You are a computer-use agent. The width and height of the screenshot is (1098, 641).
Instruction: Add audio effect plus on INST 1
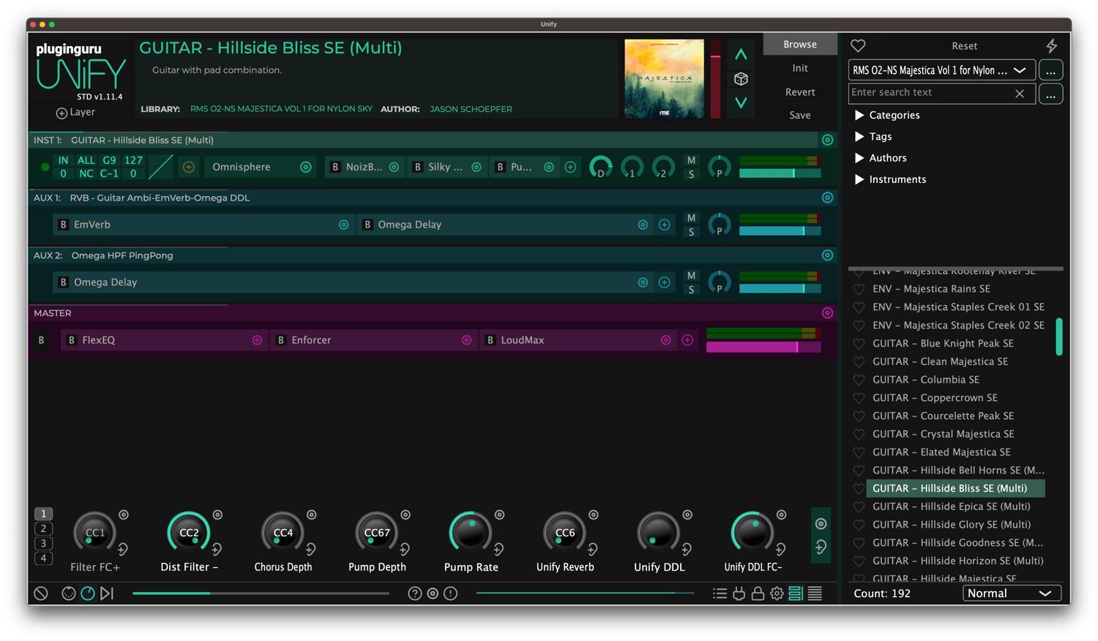click(x=570, y=167)
